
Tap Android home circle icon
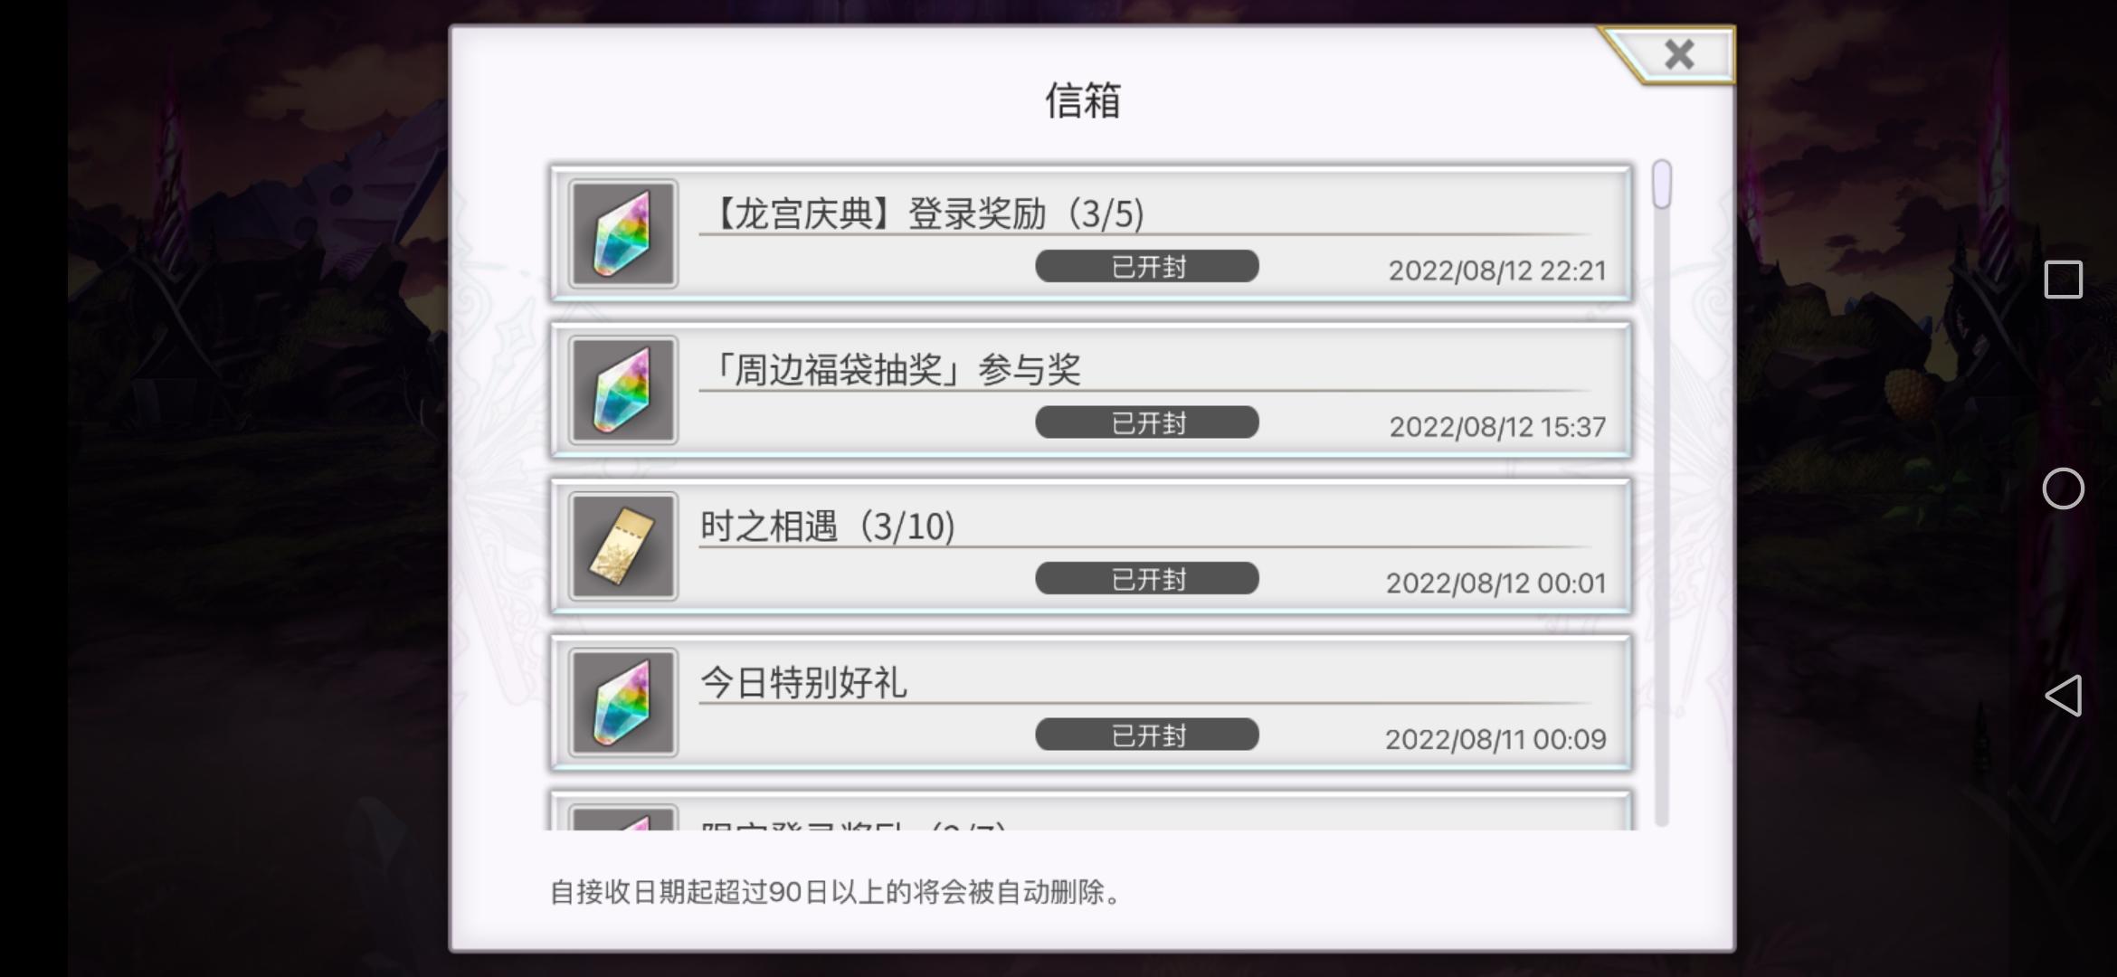click(2064, 488)
